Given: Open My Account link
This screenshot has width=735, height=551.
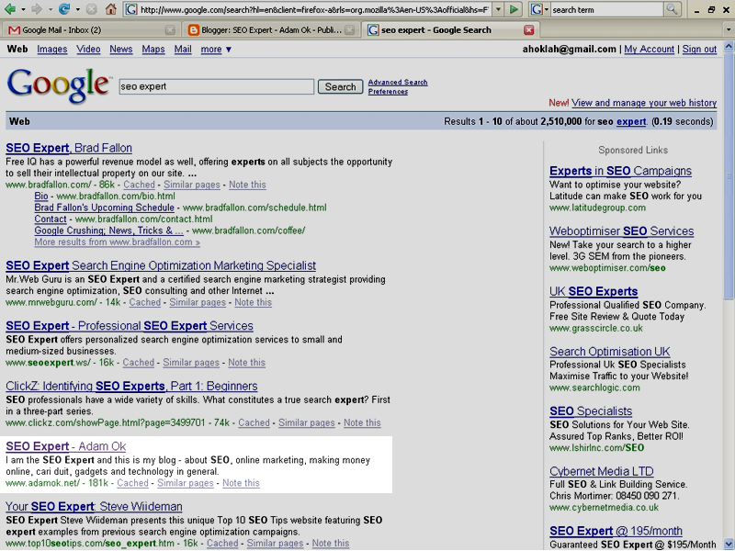Looking at the screenshot, I should [x=650, y=50].
